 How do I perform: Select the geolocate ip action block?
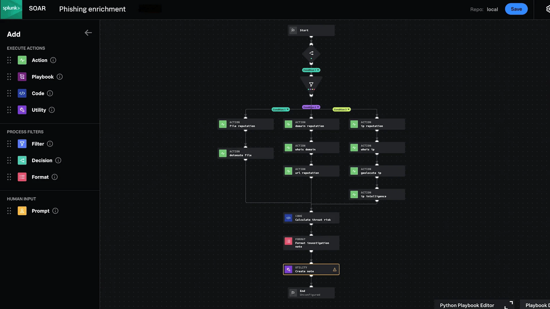coord(377,171)
